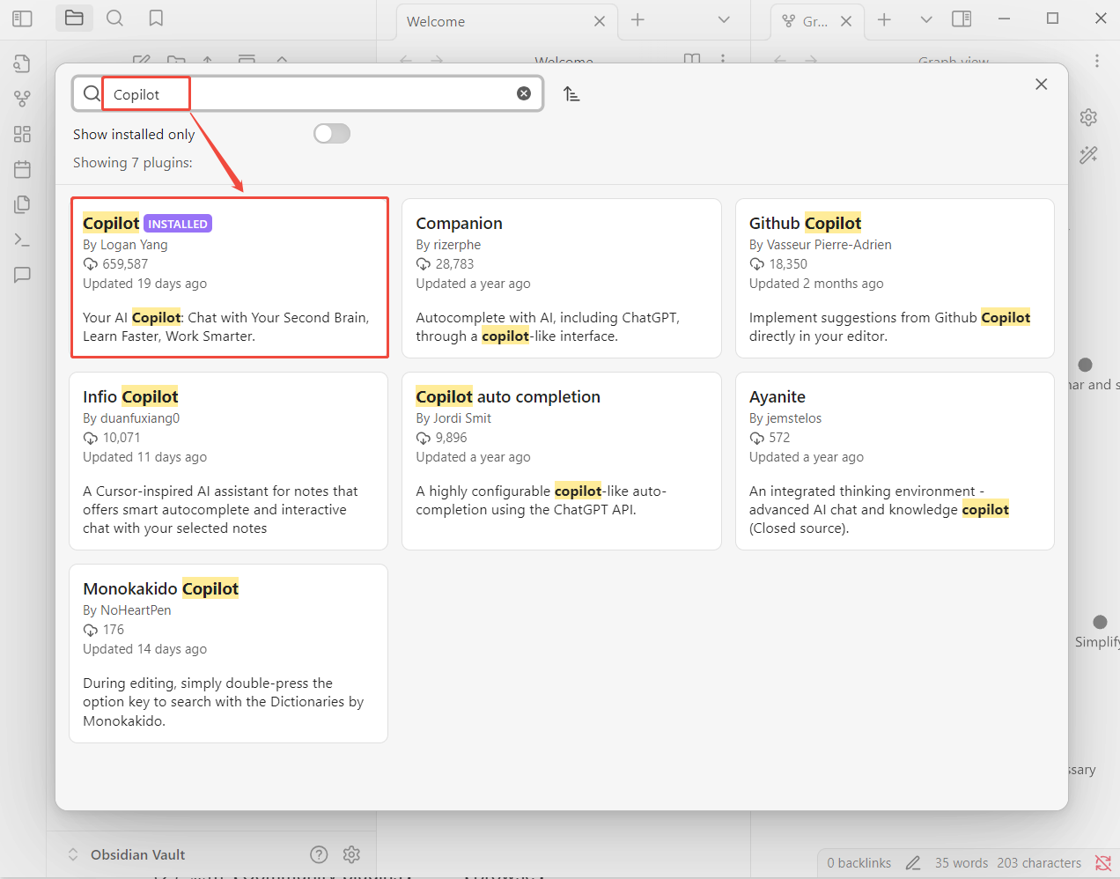Click the INSTALLED badge on Copilot
Image resolution: width=1120 pixels, height=879 pixels.
coord(178,224)
